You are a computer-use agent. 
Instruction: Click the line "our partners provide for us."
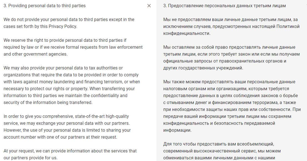[30, 158]
